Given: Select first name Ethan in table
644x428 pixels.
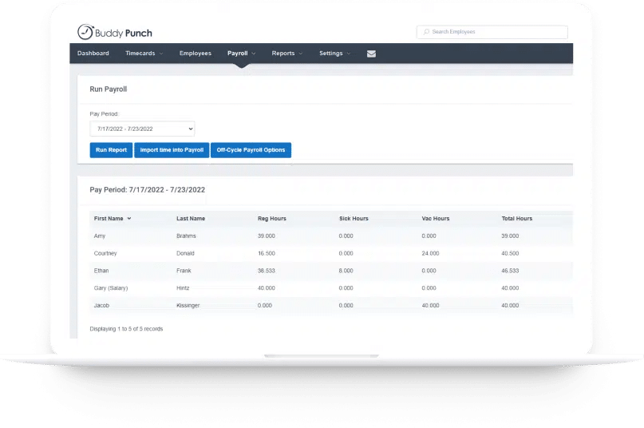Looking at the screenshot, I should (x=101, y=271).
